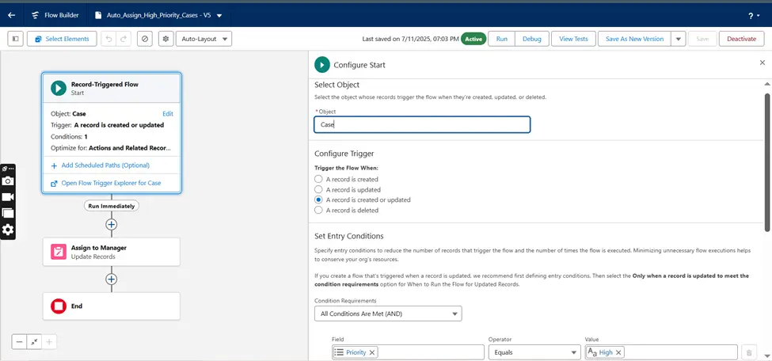
Task: Click the View Tests button
Action: [573, 39]
